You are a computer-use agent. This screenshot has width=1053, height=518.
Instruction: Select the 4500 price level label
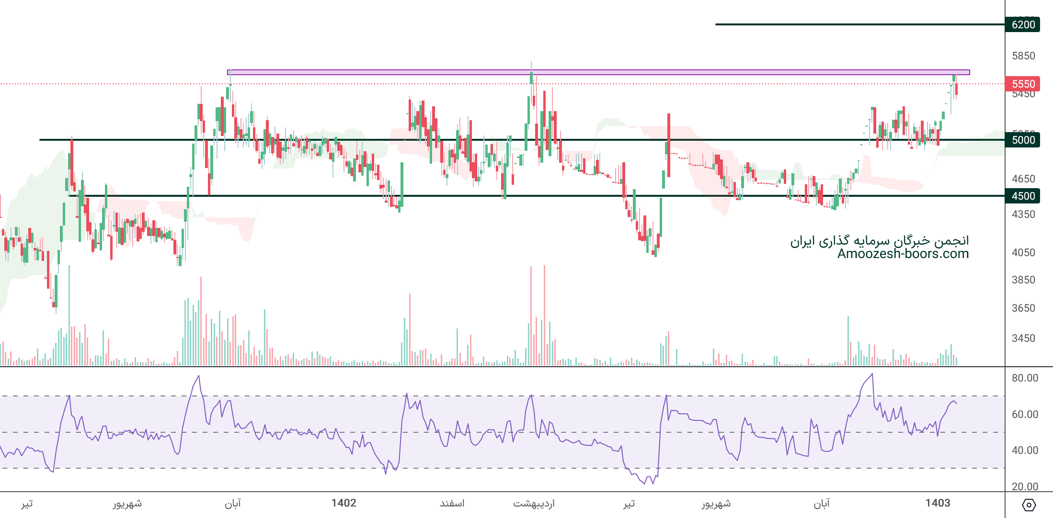click(1023, 196)
